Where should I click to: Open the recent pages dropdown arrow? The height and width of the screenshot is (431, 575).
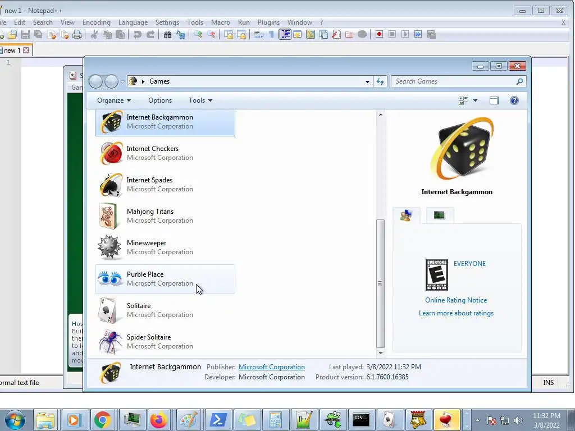click(x=122, y=82)
